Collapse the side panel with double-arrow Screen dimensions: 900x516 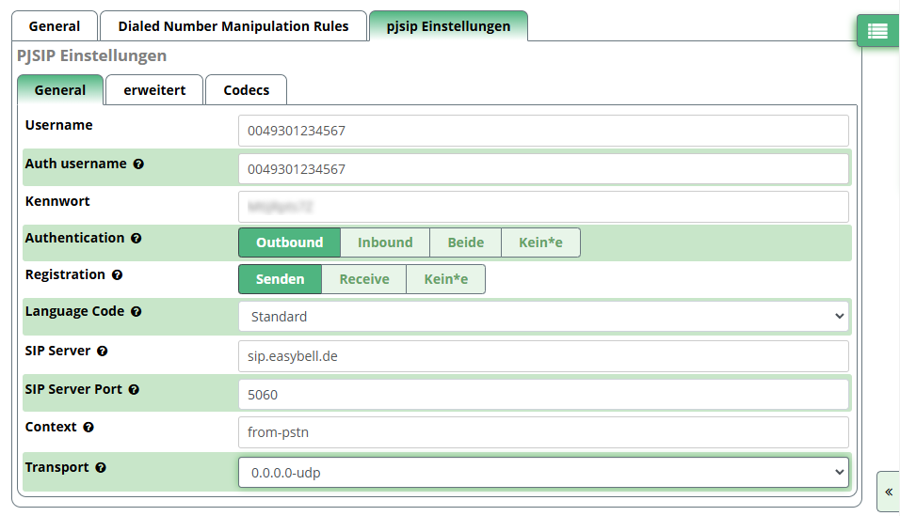pos(888,492)
